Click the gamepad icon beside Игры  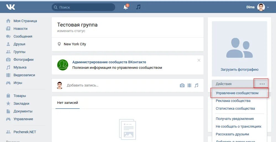click(8, 83)
